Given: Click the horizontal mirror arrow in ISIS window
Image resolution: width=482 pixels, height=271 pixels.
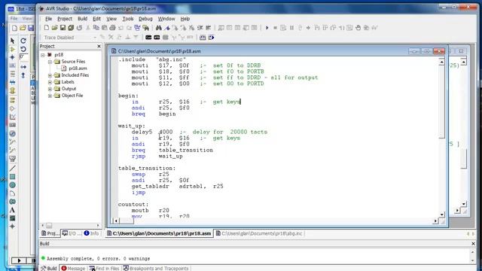Looking at the screenshot, I should (23, 67).
